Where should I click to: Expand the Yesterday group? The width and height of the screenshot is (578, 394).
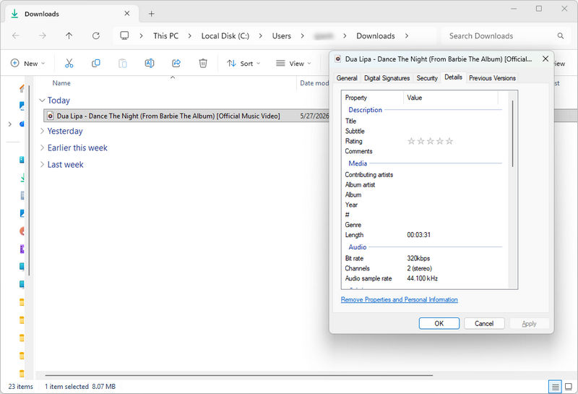[42, 131]
